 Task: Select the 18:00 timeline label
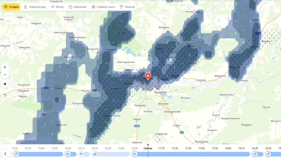tap(228, 148)
